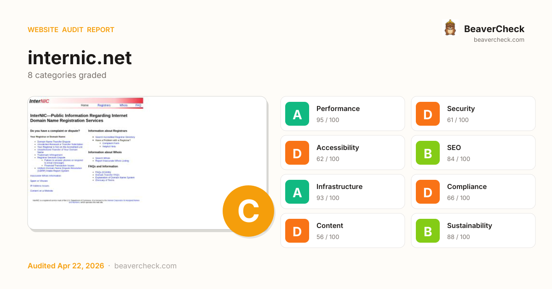Screen dimensions: 552x289
Task: Click the Compliance grade D badge
Action: tap(428, 192)
